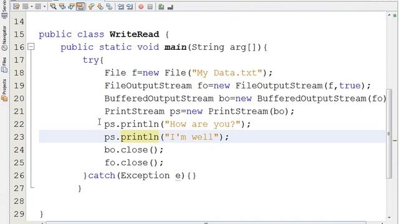The width and height of the screenshot is (399, 224).
Task: Open the Back history dropdown arrow
Action: (32, 7)
